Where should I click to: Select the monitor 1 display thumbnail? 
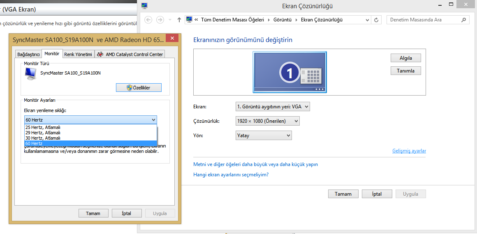289,72
